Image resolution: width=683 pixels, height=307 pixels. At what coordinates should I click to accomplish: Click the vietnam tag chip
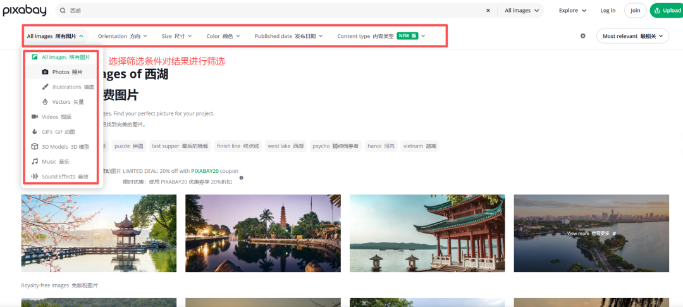[420, 146]
